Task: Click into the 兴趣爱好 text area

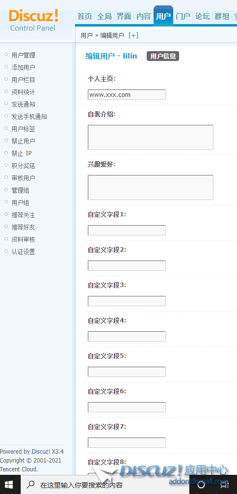Action: (151, 187)
